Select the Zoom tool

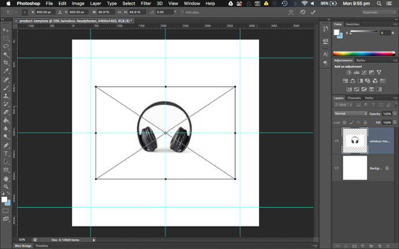point(6,187)
